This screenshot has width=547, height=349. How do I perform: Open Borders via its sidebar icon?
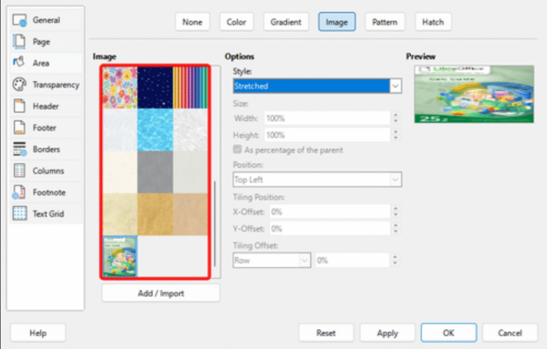coord(20,150)
